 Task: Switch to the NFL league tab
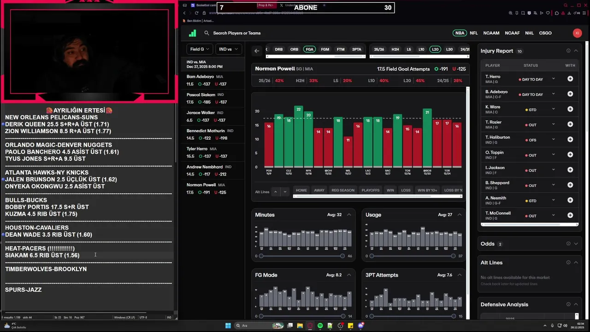point(473,33)
